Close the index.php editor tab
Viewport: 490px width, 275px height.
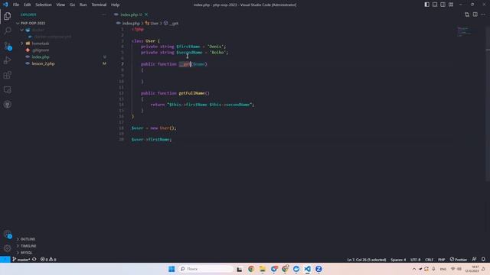(146, 15)
